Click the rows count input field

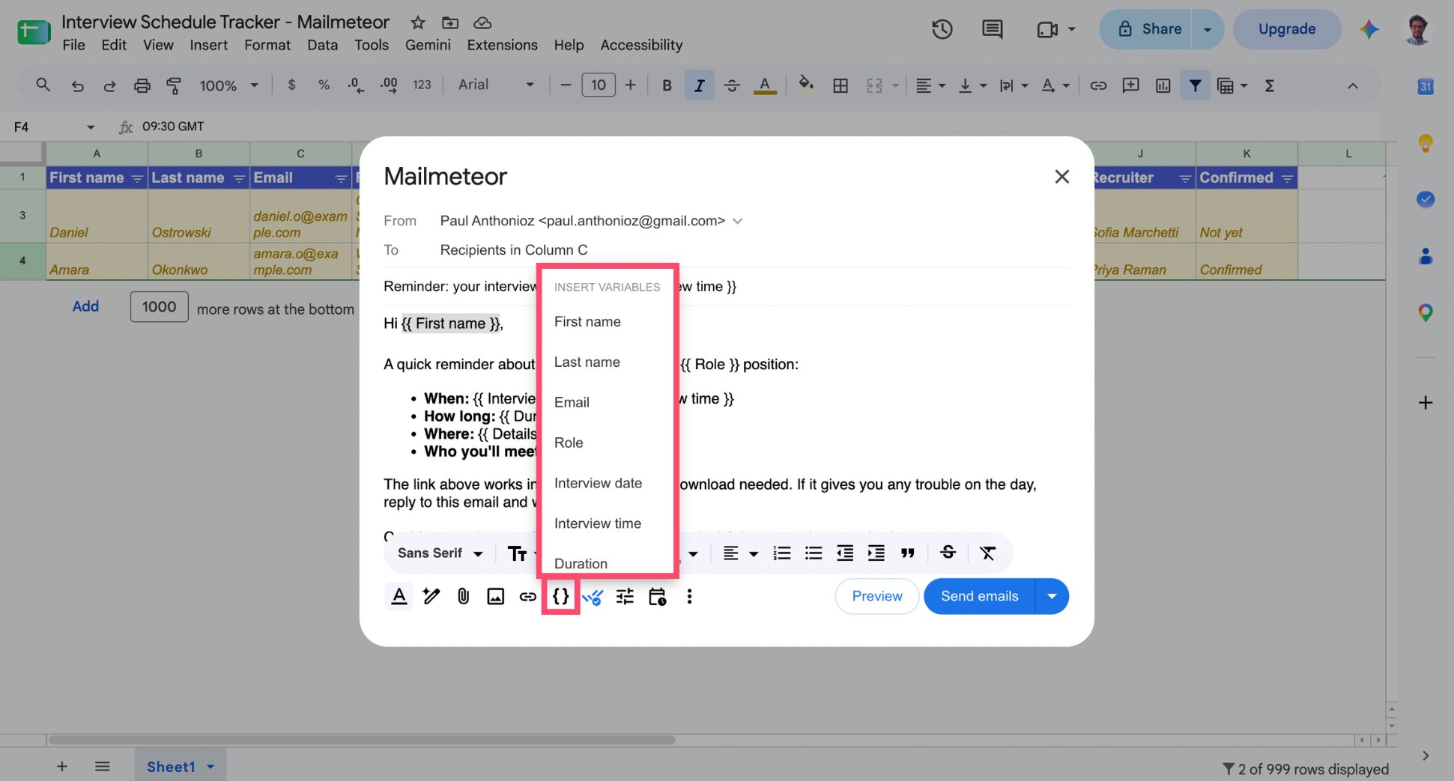(159, 307)
